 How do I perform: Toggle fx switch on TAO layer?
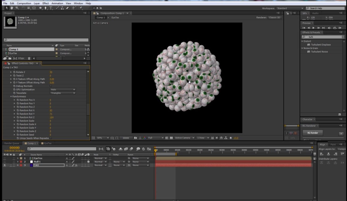click(x=76, y=165)
